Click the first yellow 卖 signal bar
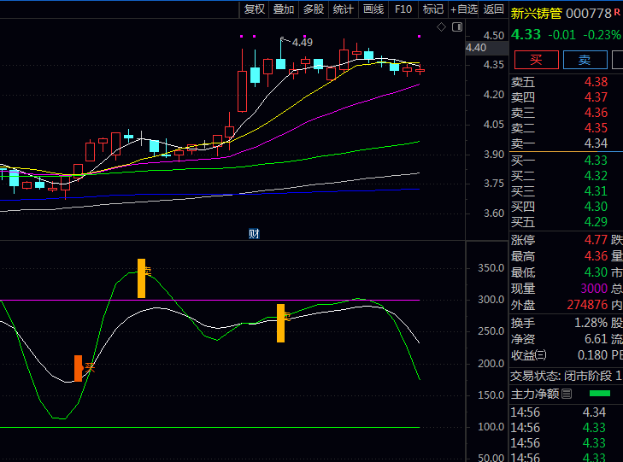 [142, 278]
